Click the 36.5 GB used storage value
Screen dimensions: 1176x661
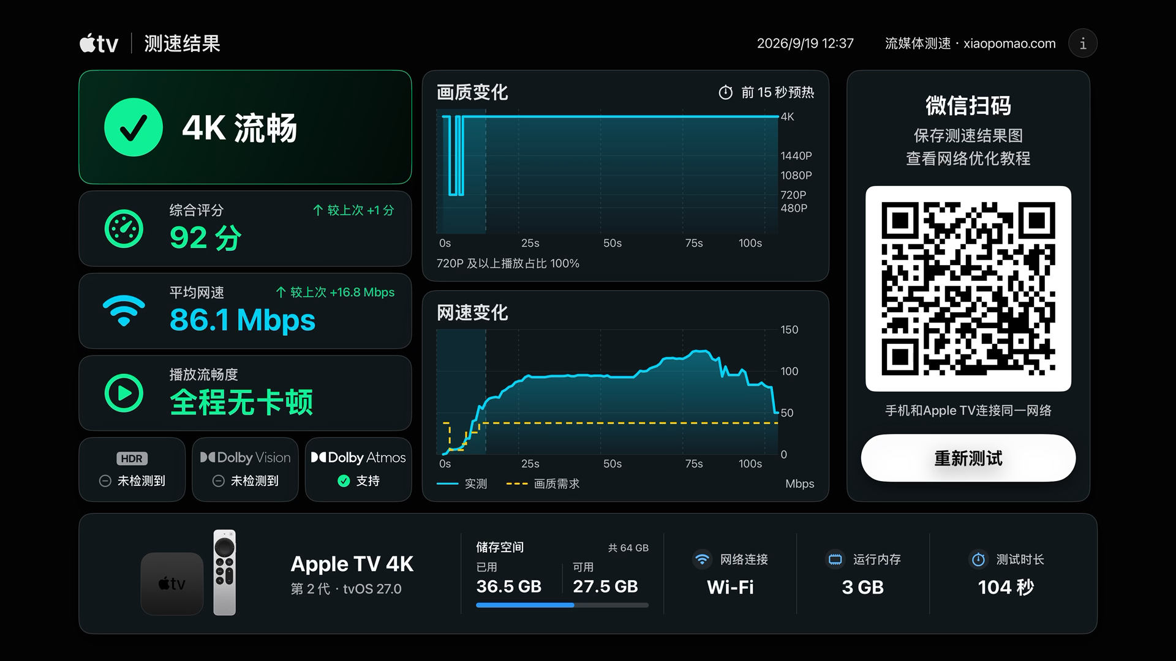point(508,586)
